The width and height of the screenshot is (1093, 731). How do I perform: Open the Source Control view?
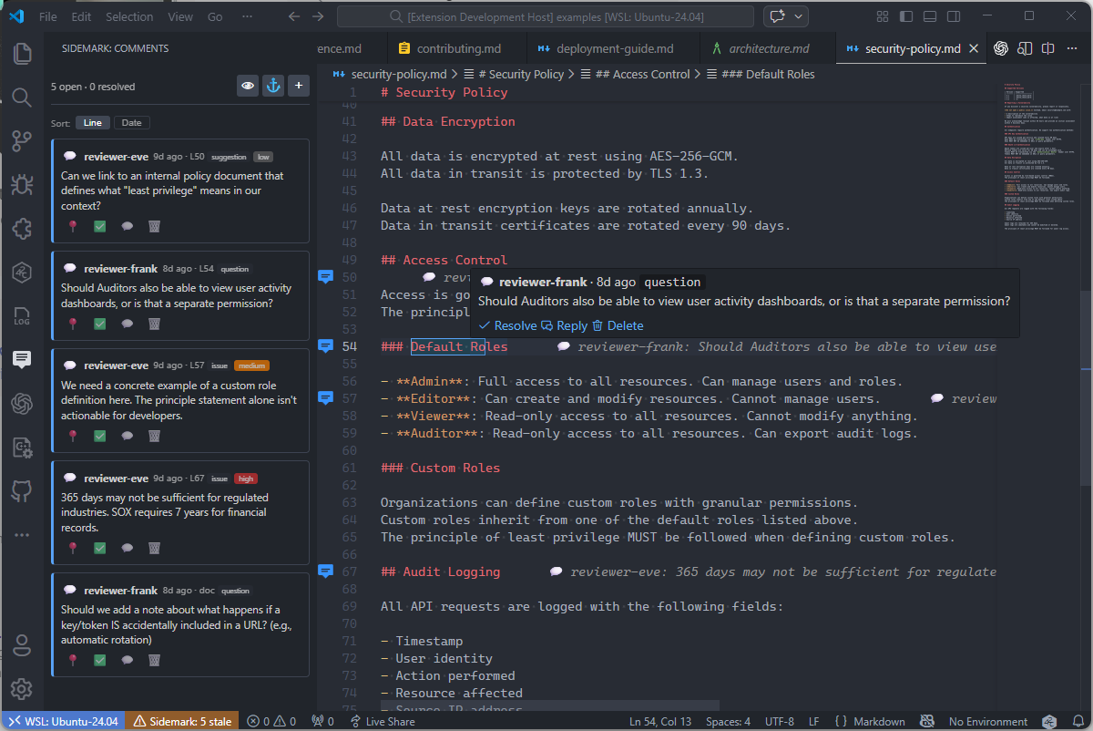(x=22, y=140)
